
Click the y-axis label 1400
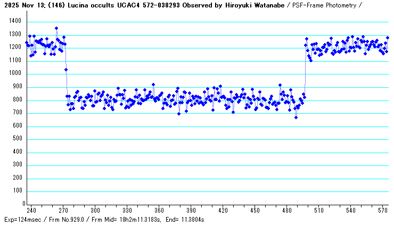[15, 21]
